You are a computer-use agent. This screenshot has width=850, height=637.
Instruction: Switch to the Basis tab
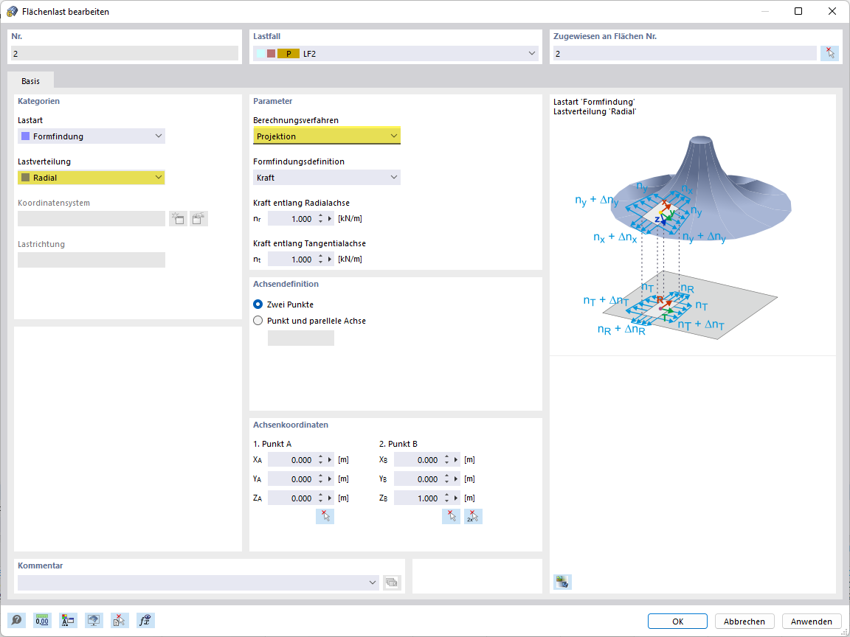30,80
